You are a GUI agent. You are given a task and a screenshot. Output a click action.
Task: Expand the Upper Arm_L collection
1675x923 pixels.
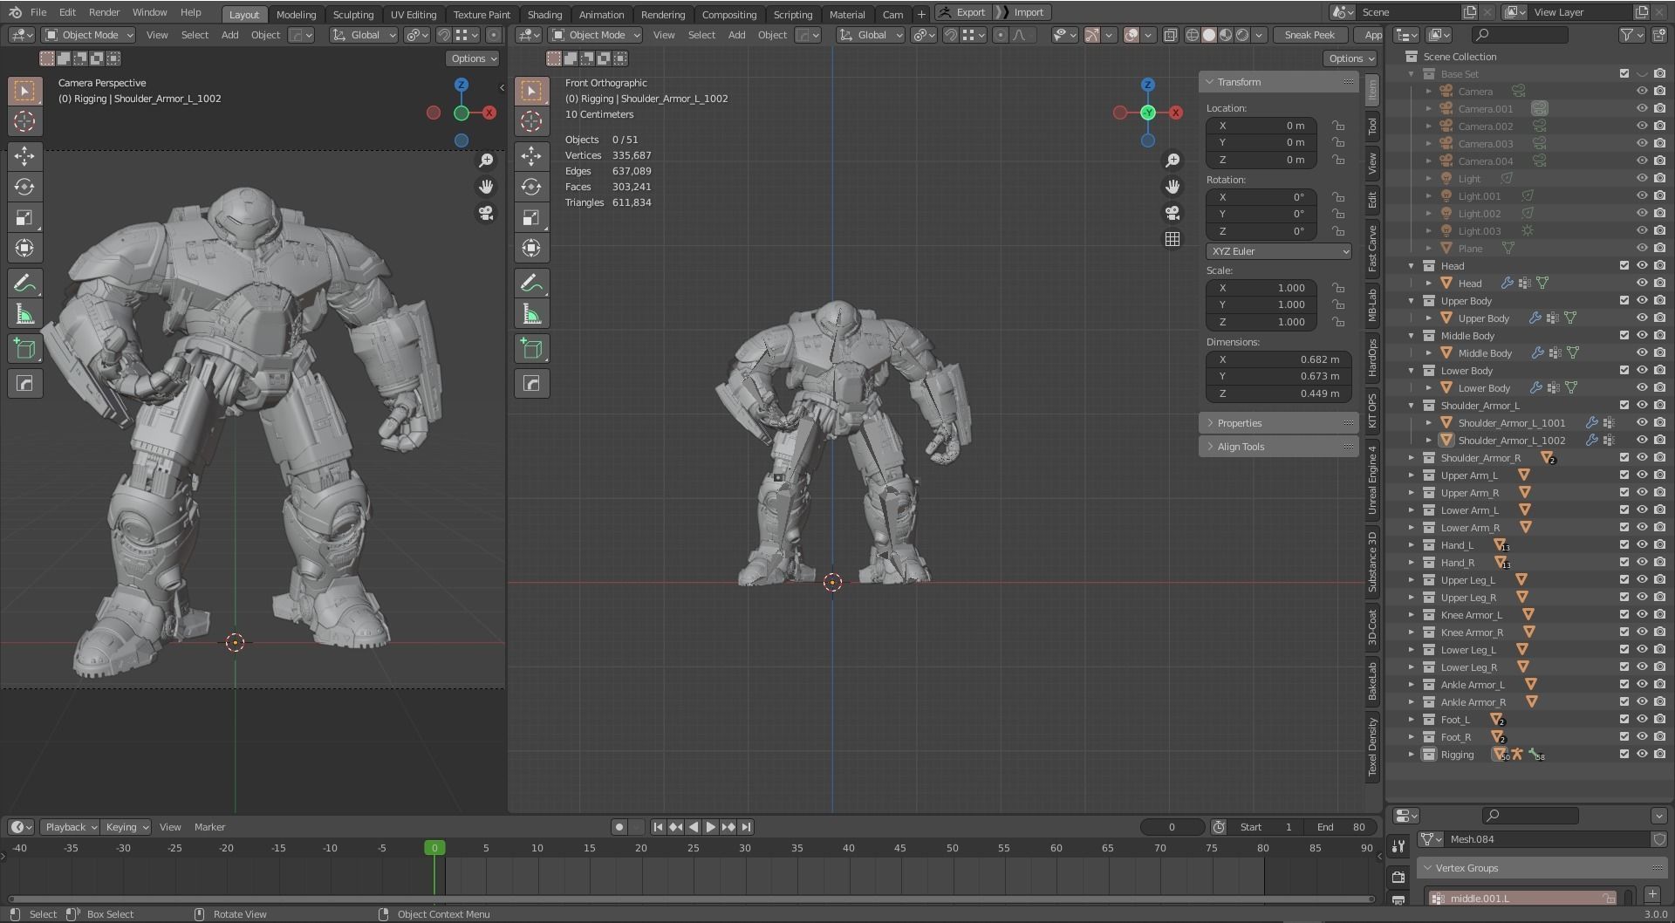1412,475
